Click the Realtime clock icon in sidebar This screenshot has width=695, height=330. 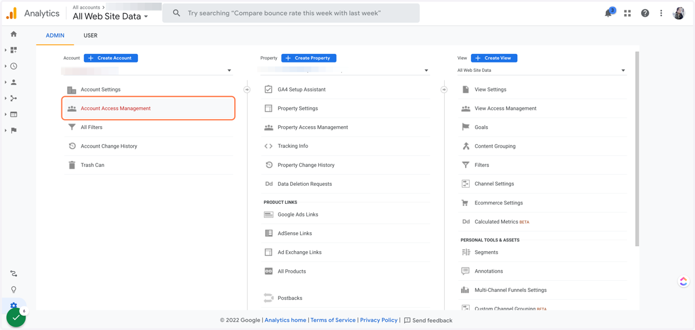pos(14,66)
